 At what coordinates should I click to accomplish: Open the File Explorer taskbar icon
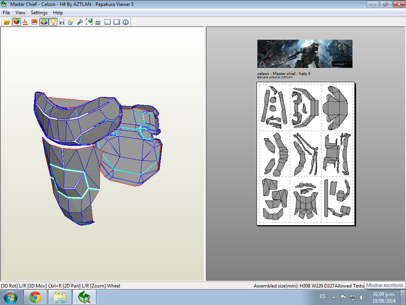[60, 297]
